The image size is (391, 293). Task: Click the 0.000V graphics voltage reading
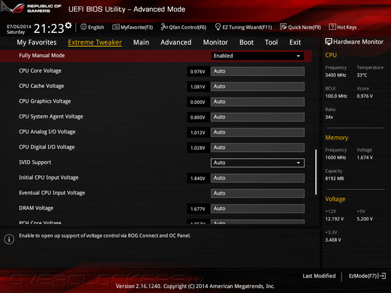click(x=198, y=102)
